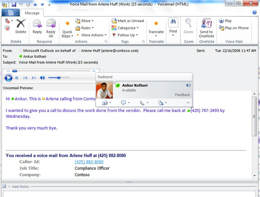
Task: Click the scrollbar down arrow
Action: coord(254,176)
